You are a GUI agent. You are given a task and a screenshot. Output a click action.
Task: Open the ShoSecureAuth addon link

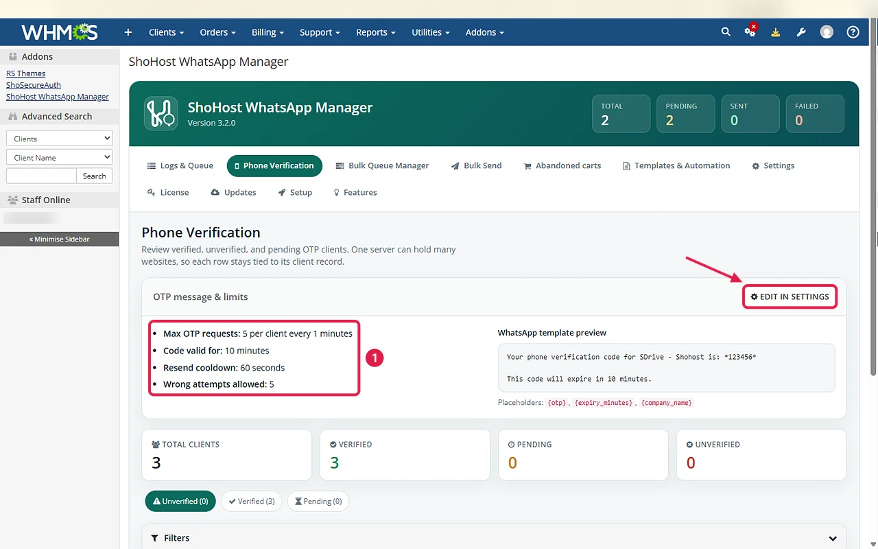click(x=34, y=85)
